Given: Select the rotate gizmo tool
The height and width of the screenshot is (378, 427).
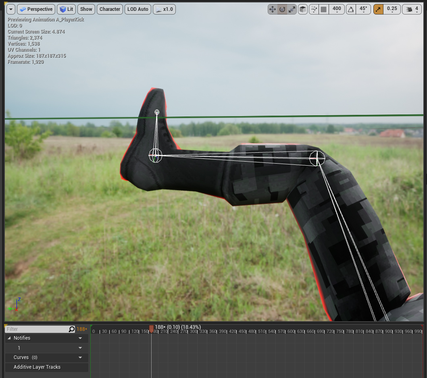Looking at the screenshot, I should click(x=282, y=9).
